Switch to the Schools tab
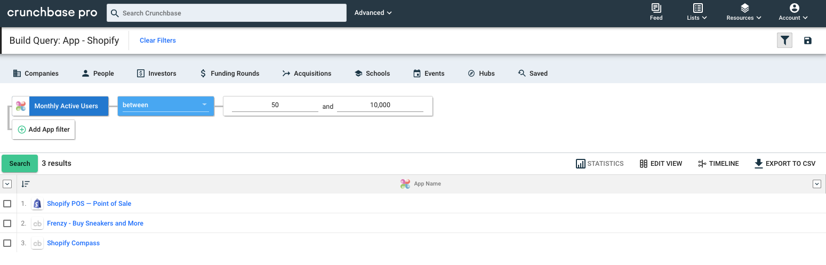 click(372, 74)
